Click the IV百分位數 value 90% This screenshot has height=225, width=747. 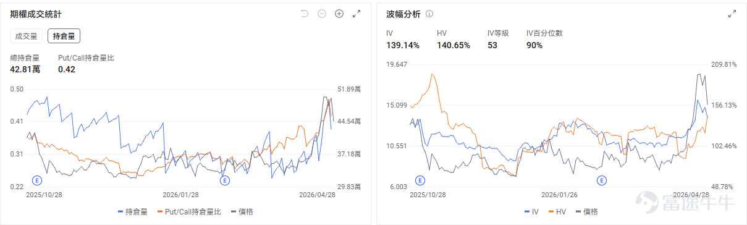[534, 45]
